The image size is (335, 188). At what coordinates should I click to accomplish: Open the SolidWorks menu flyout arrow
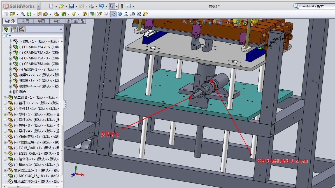(x=39, y=6)
